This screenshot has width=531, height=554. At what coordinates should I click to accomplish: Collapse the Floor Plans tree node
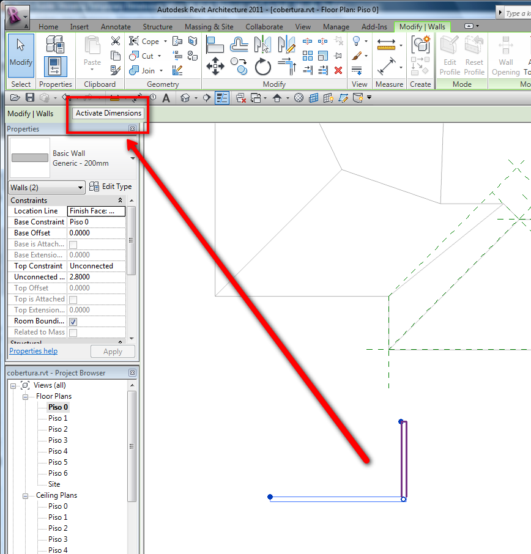click(x=26, y=397)
